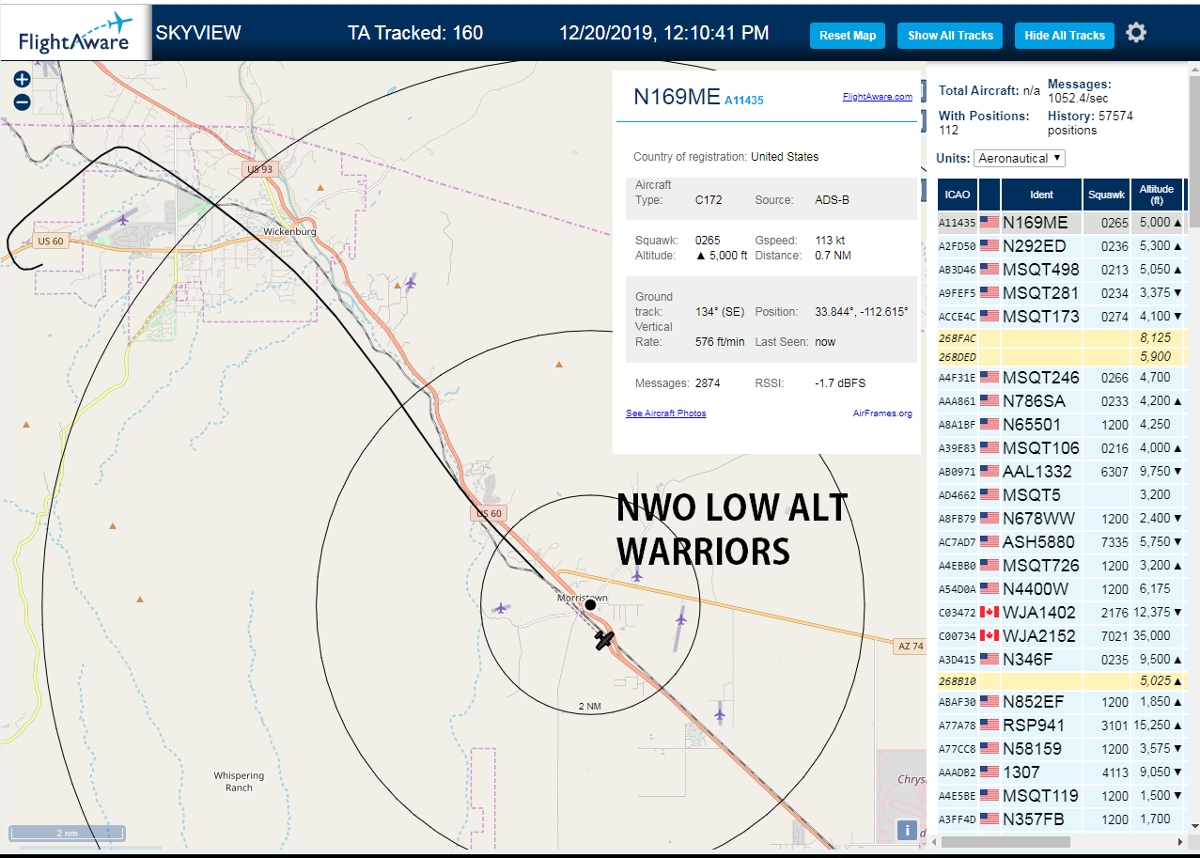Image resolution: width=1200 pixels, height=858 pixels.
Task: Open the Units dropdown
Action: click(x=1020, y=158)
